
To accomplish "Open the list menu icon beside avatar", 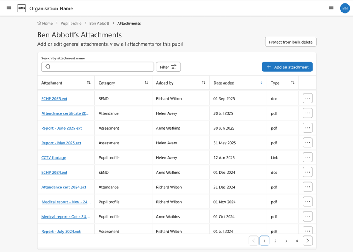I will [331, 8].
